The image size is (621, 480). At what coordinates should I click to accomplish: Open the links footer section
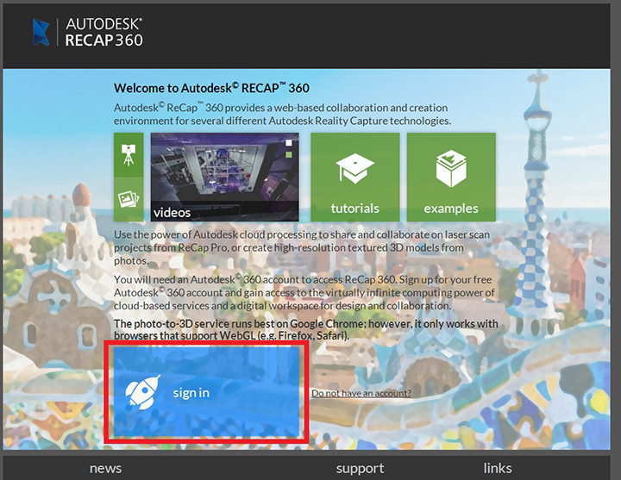[x=498, y=468]
